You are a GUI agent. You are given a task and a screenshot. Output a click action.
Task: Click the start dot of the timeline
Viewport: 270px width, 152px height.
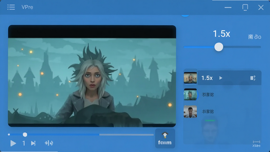point(9,134)
